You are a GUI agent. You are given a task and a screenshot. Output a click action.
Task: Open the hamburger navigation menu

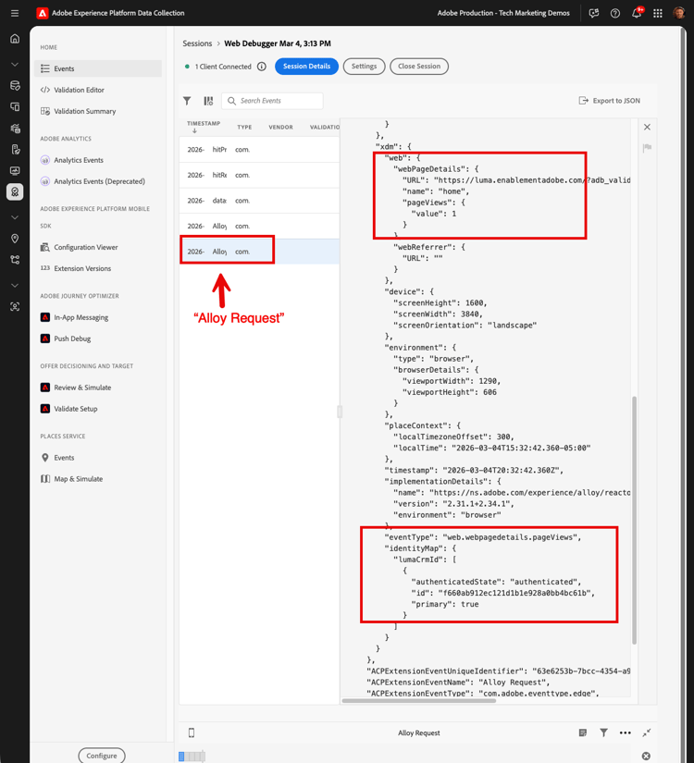tap(15, 13)
